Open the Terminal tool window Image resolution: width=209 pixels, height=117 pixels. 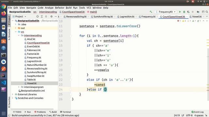pyautogui.click(x=65, y=112)
